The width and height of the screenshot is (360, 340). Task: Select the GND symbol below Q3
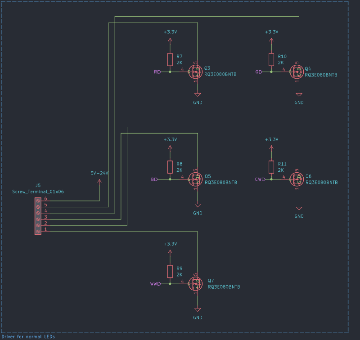(x=198, y=94)
